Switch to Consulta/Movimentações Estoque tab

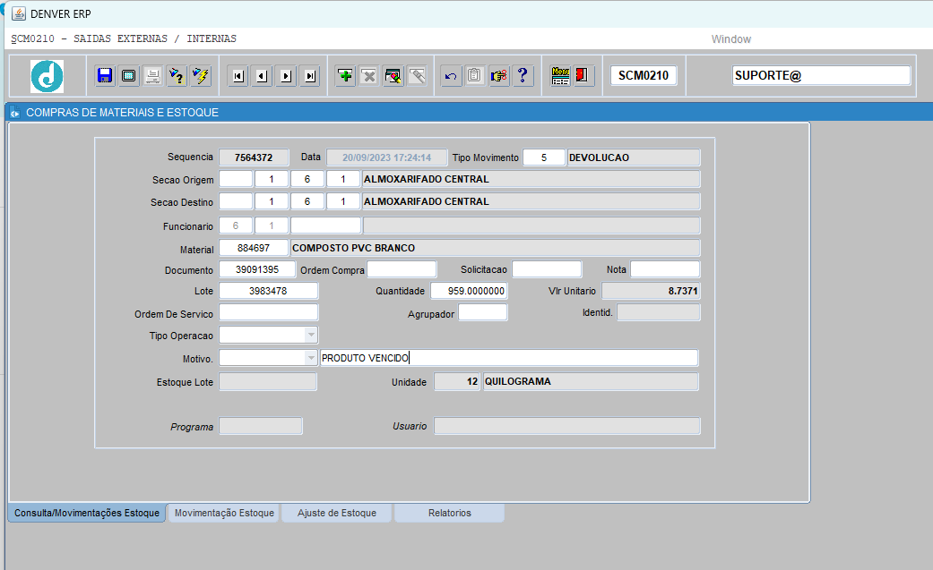[87, 513]
